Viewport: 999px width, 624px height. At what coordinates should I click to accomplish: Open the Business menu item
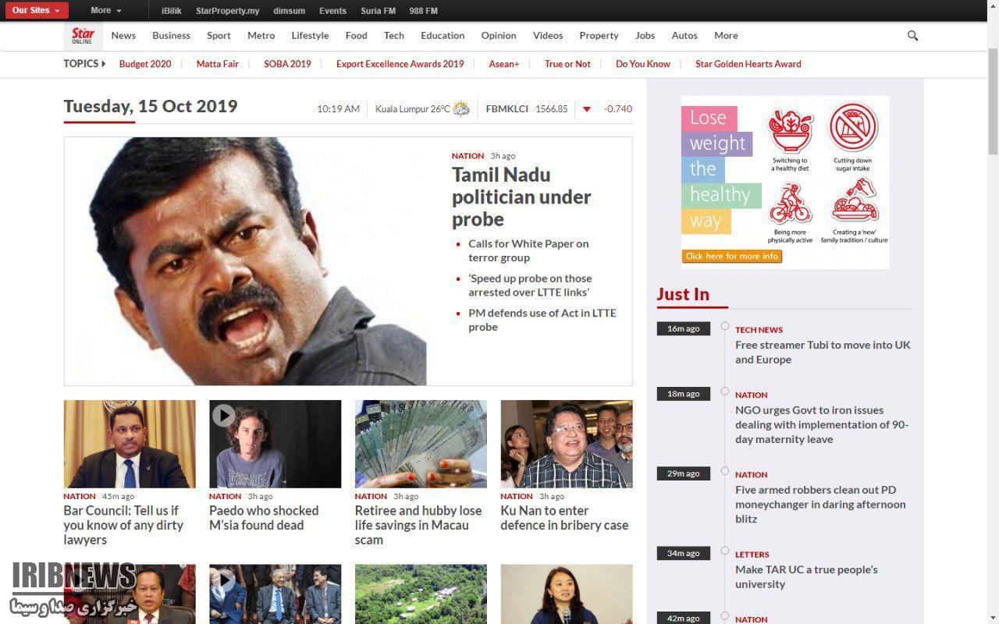pyautogui.click(x=171, y=36)
